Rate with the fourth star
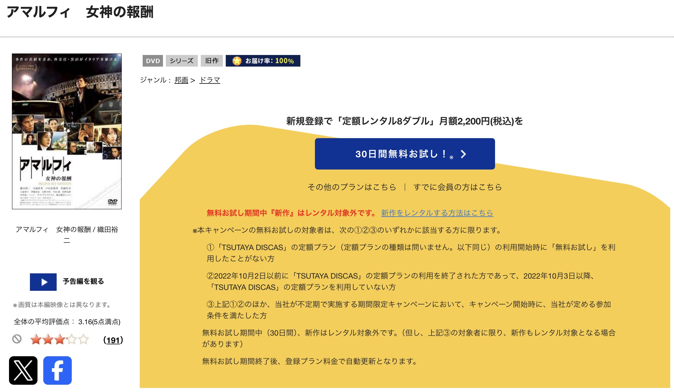Viewport: 674px width, 392px height. point(71,339)
